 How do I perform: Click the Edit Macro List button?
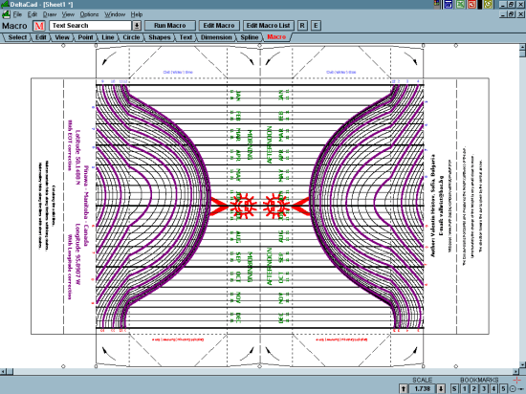tap(268, 26)
